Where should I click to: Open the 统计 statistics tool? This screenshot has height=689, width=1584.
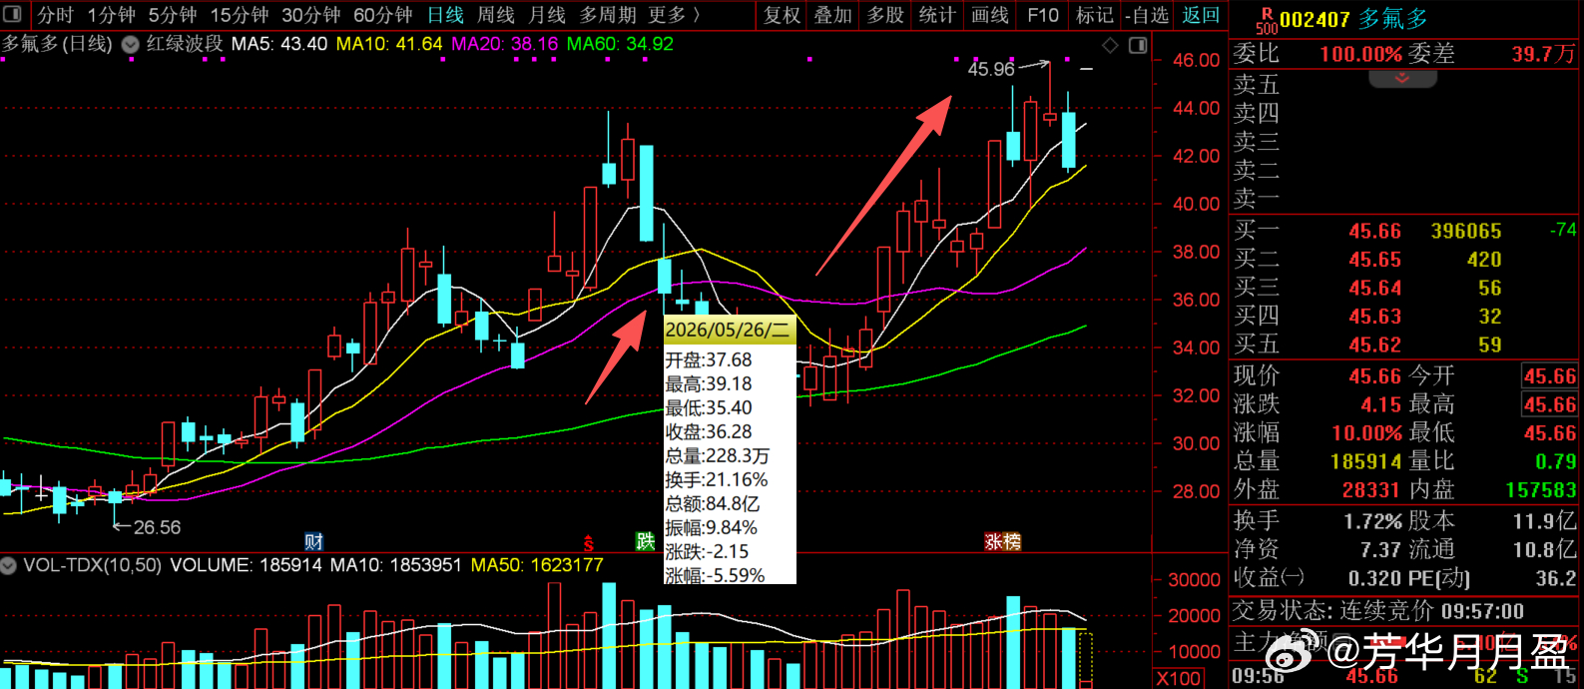937,15
